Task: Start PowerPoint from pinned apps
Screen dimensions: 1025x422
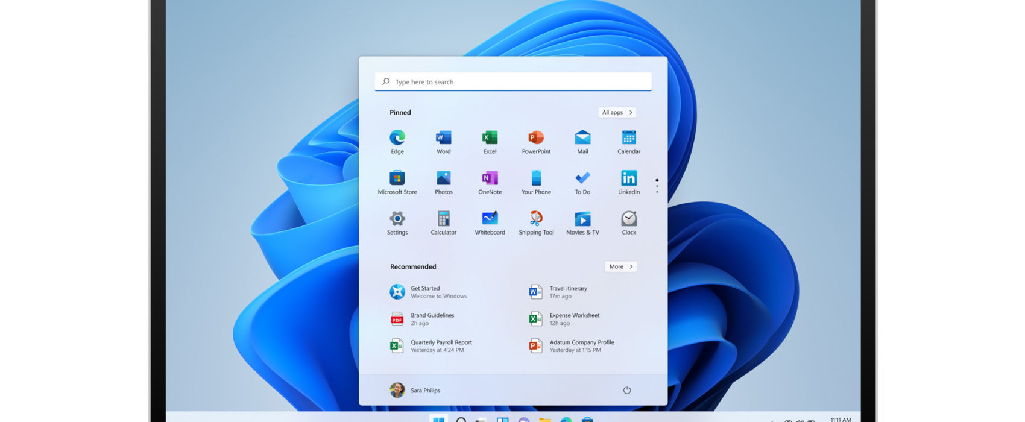Action: tap(536, 142)
